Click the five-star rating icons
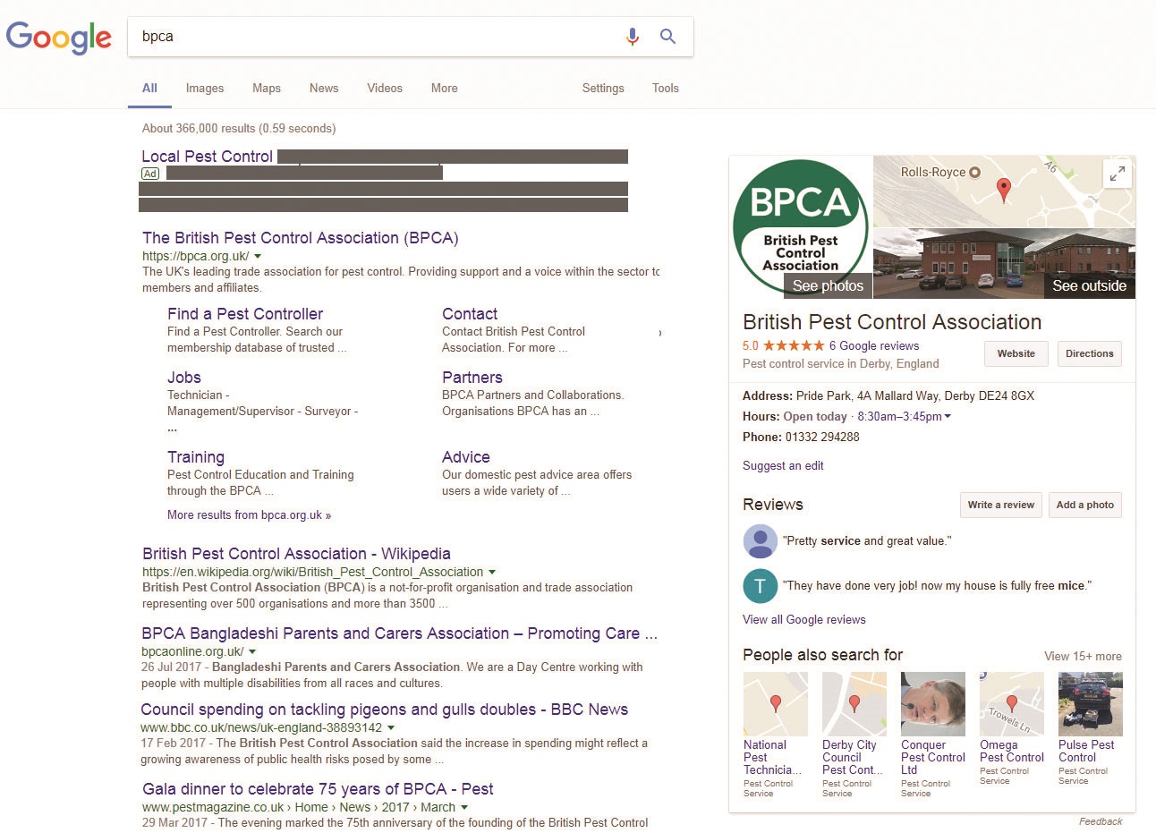The image size is (1156, 833). tap(794, 345)
